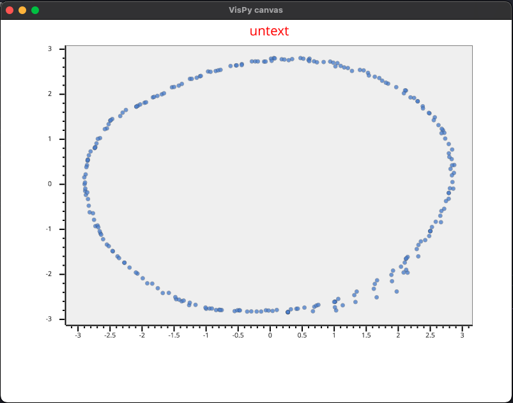This screenshot has height=403, width=513.
Task: Click the 'VisPy canvas' window title
Action: pyautogui.click(x=256, y=10)
